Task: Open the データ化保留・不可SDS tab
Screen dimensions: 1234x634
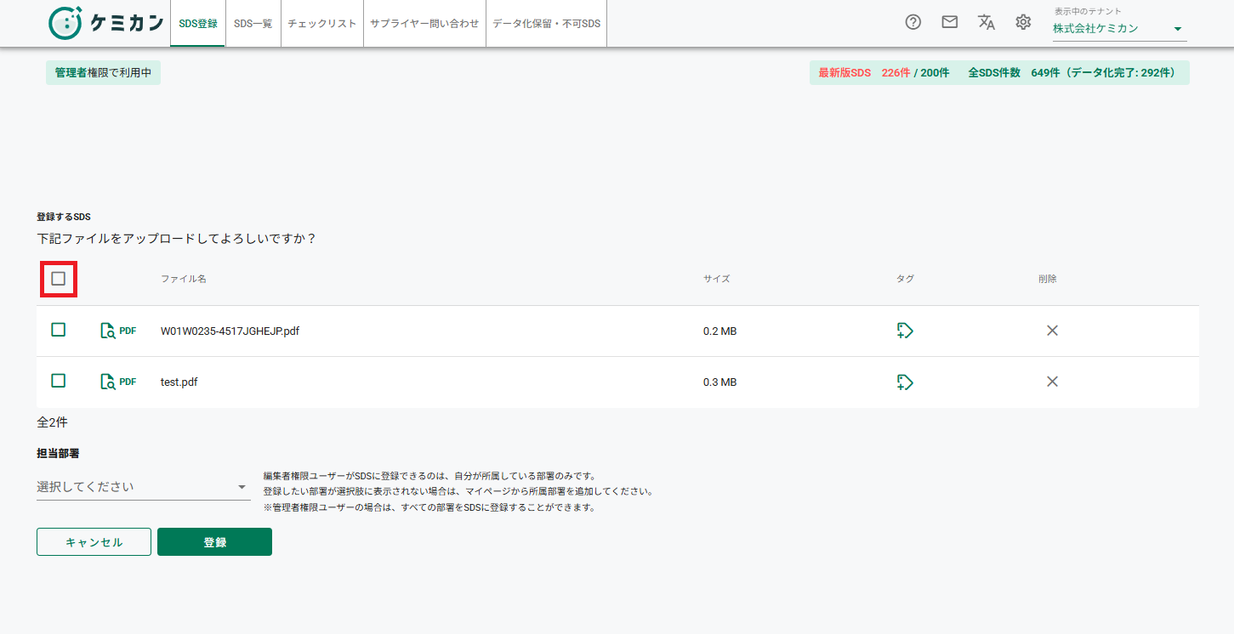Action: click(x=547, y=24)
